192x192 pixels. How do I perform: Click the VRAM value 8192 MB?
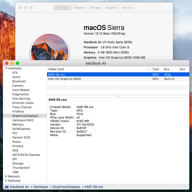(83, 121)
